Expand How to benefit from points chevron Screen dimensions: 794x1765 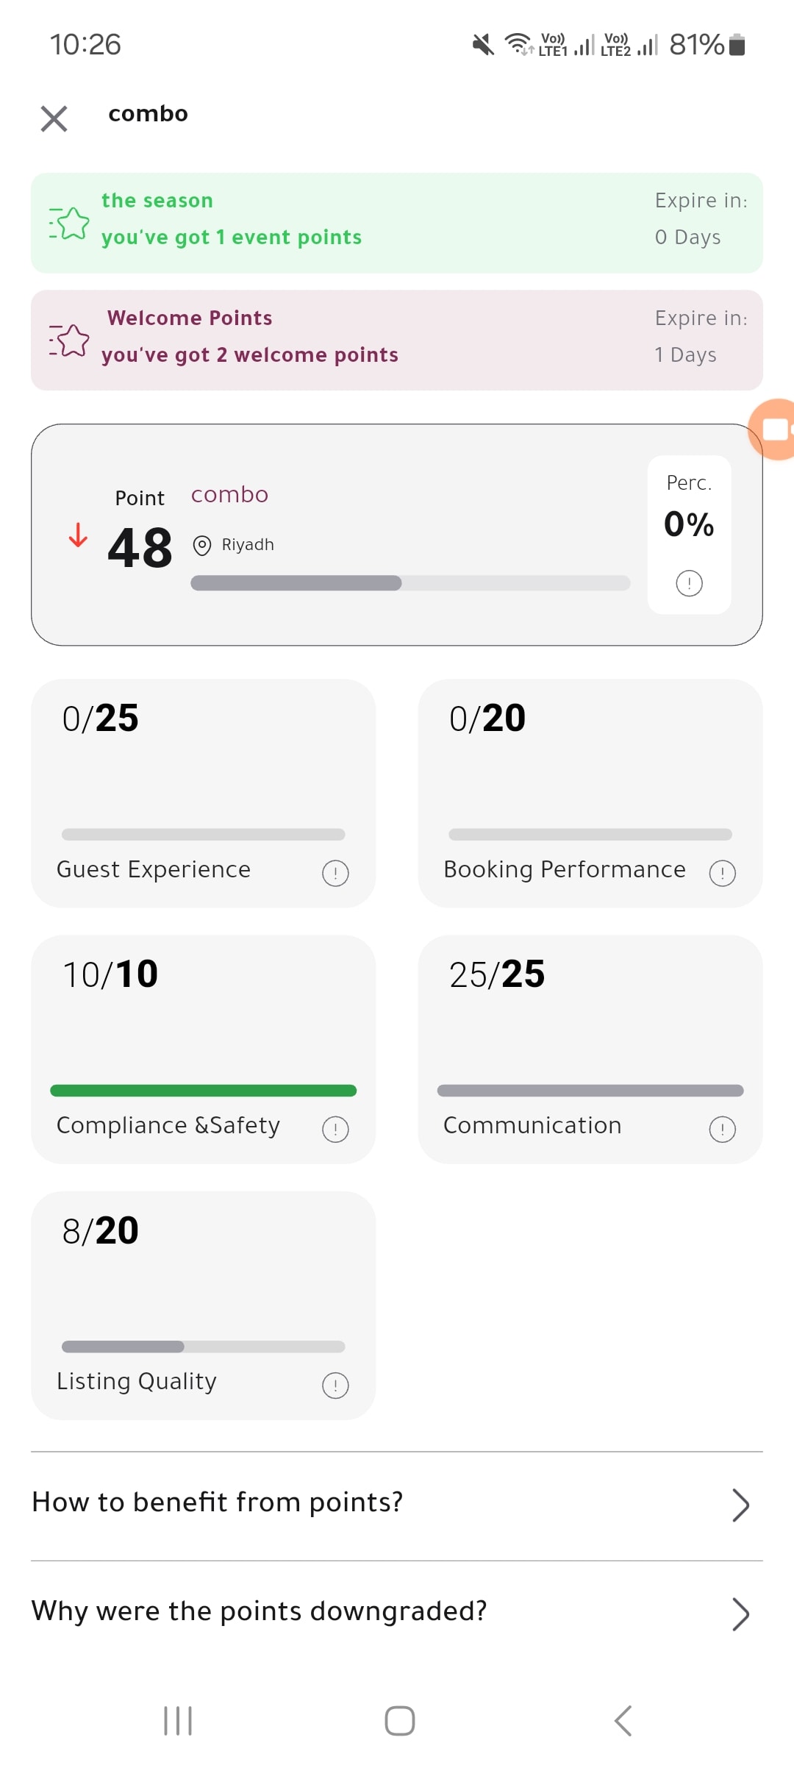[x=740, y=1505]
